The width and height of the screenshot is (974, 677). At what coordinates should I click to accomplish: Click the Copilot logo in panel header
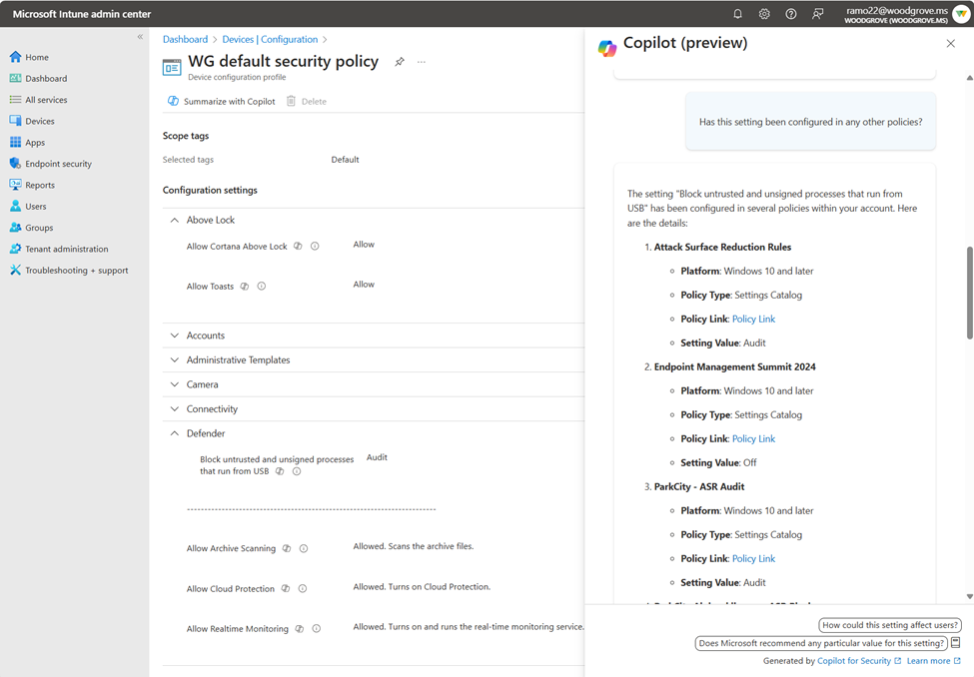tap(607, 47)
